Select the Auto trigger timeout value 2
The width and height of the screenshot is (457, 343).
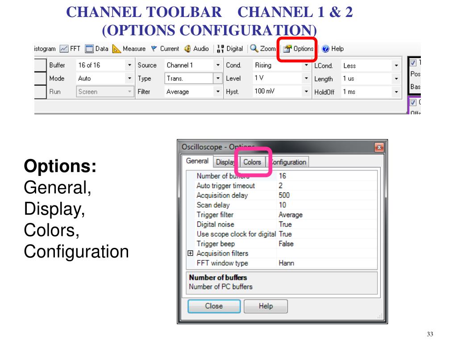(327, 185)
